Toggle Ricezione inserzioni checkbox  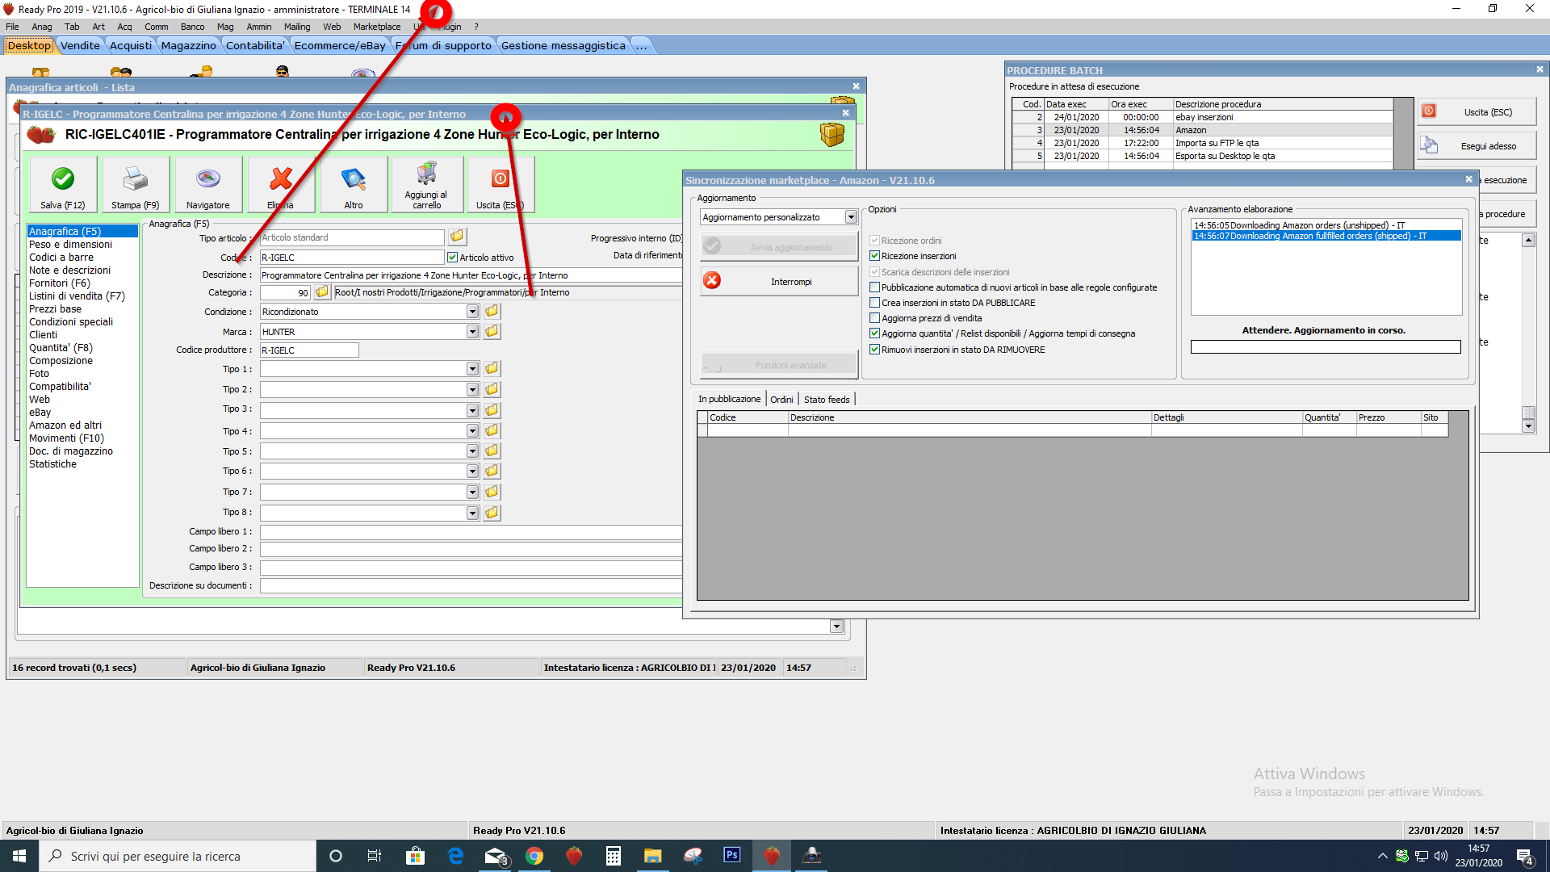coord(874,256)
